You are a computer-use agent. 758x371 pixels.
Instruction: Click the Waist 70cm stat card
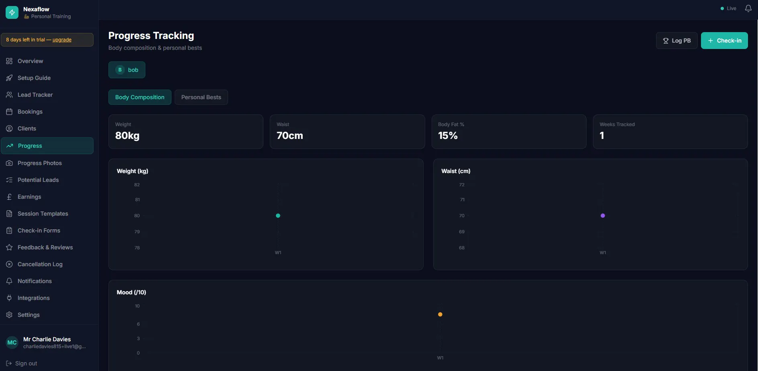(x=347, y=132)
